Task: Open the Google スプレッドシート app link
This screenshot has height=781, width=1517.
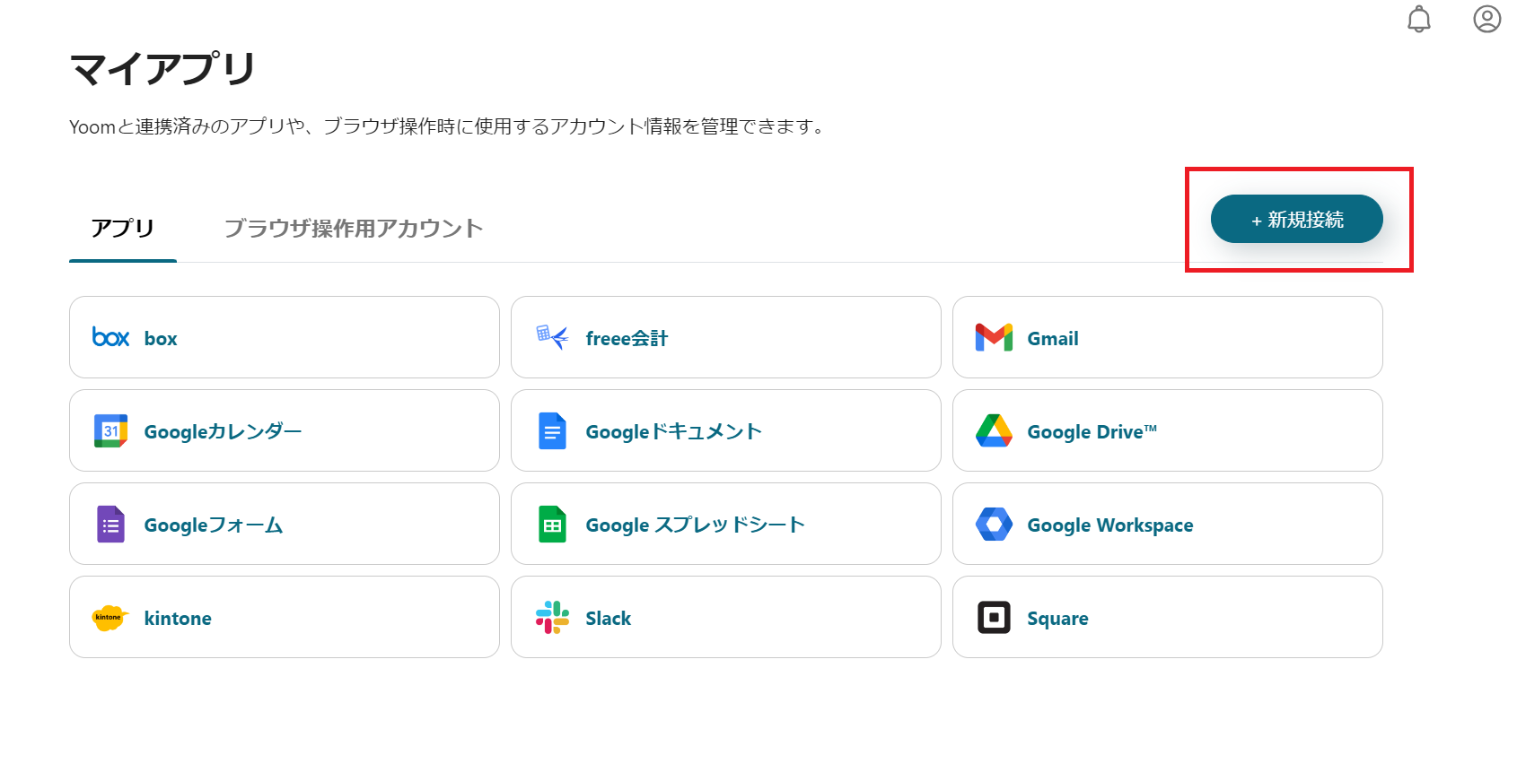Action: tap(695, 525)
